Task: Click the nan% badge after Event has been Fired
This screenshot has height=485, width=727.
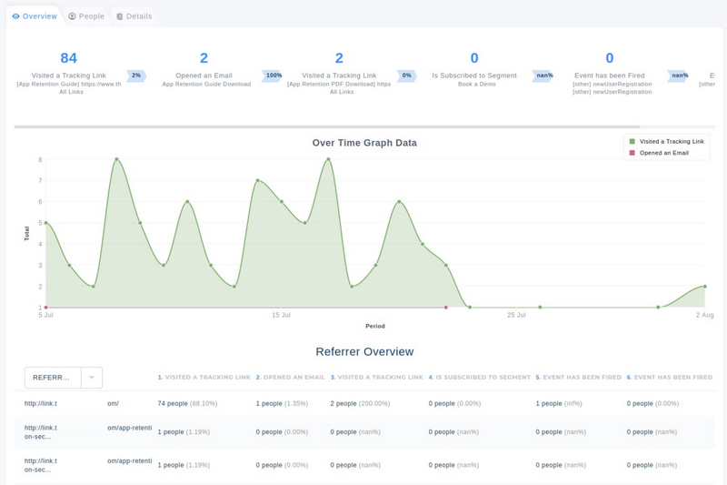Action: pyautogui.click(x=678, y=76)
